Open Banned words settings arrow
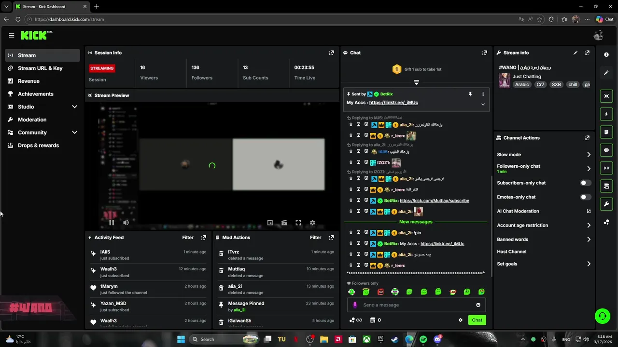Screen dimensions: 618x347 coord(589,240)
